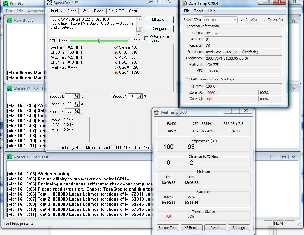Click the up arrow of SpeedFan log scrollbar
This screenshot has width=304, height=235.
click(139, 19)
